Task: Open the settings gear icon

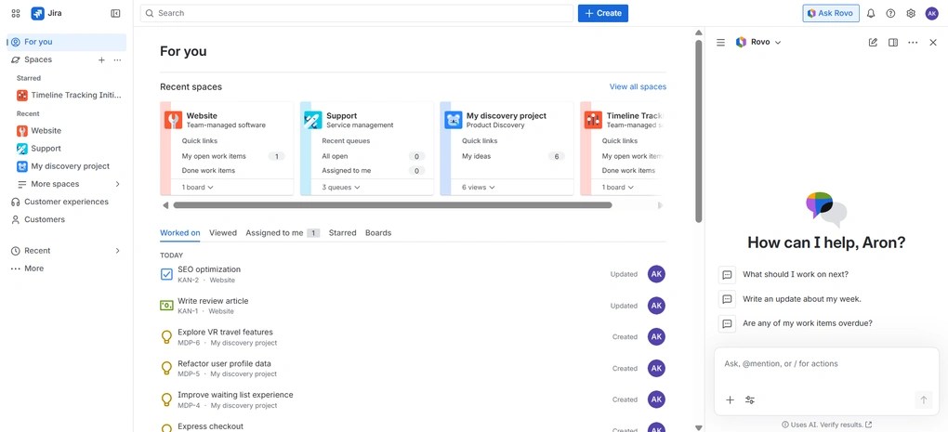Action: tap(911, 13)
